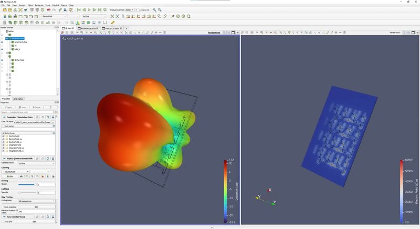Screen dimensions: 420x229
Task: Click the Edit color map button under Coloring
Action: (9, 176)
